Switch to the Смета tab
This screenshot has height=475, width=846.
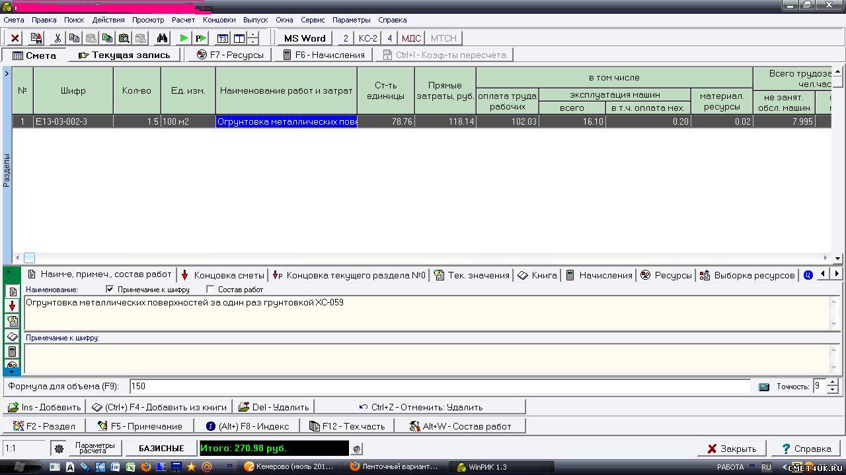(x=35, y=55)
